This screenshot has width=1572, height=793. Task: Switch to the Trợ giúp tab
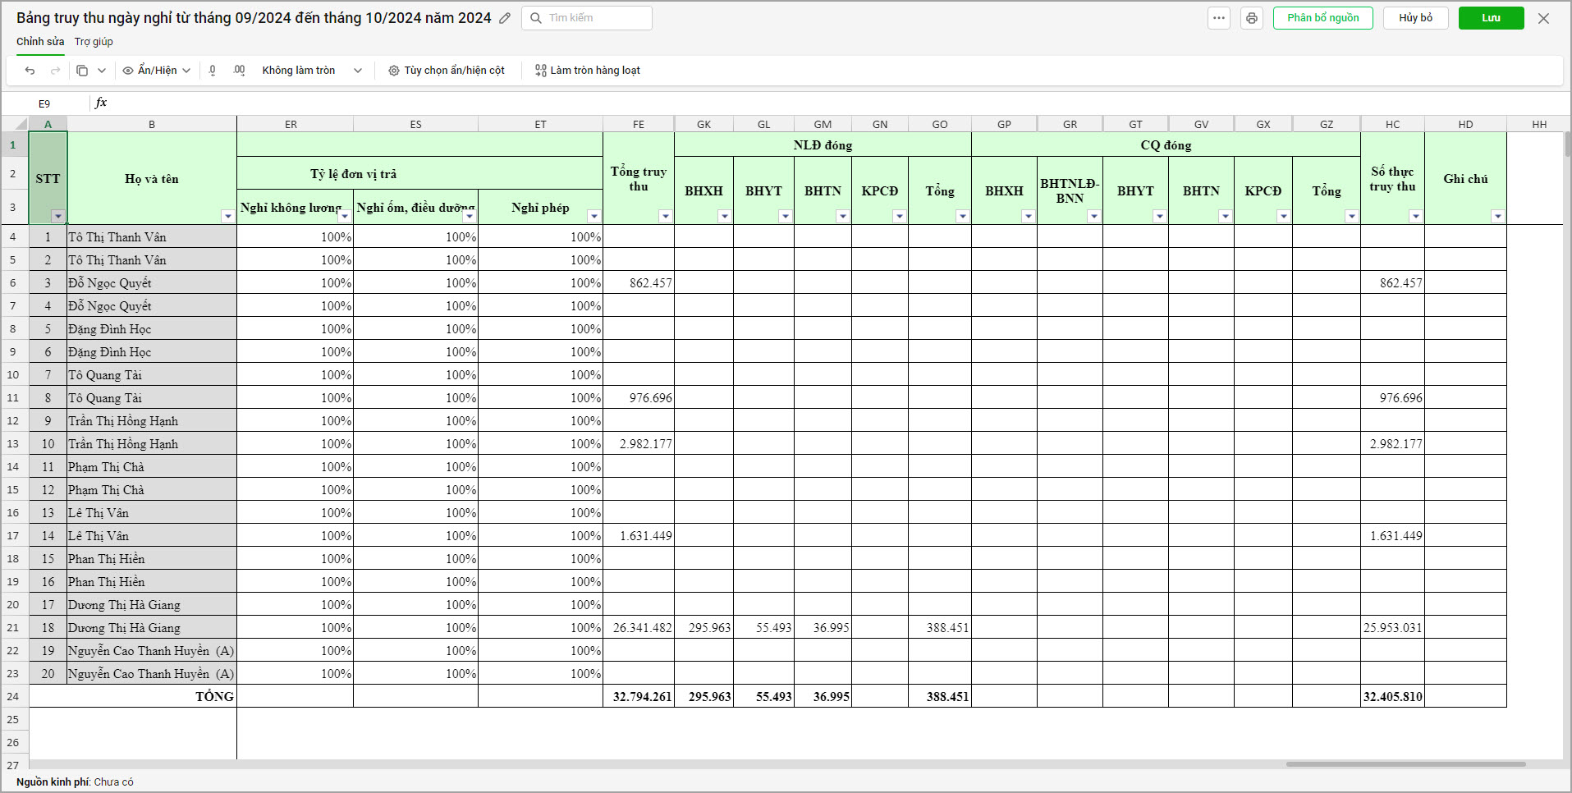click(x=94, y=42)
